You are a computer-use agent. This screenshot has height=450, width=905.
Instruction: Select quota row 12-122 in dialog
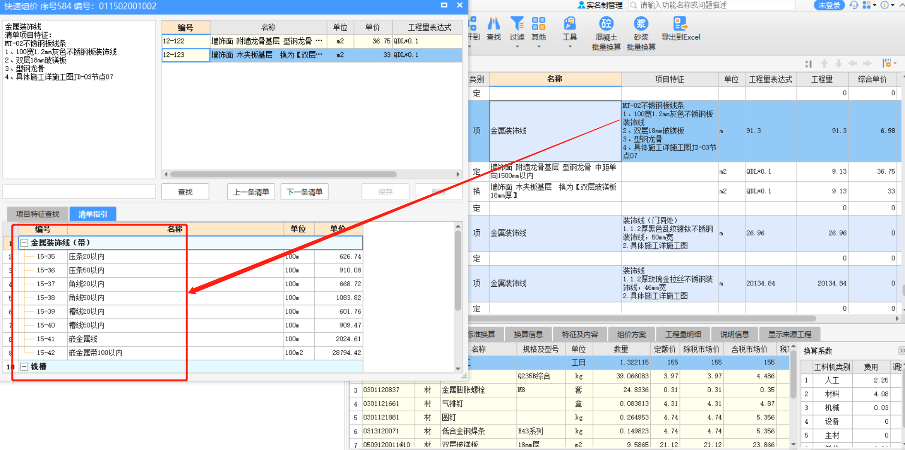click(x=312, y=41)
